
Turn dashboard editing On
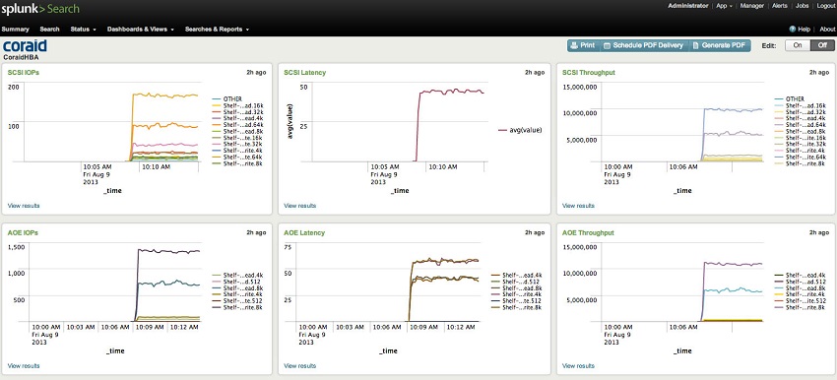coord(798,45)
